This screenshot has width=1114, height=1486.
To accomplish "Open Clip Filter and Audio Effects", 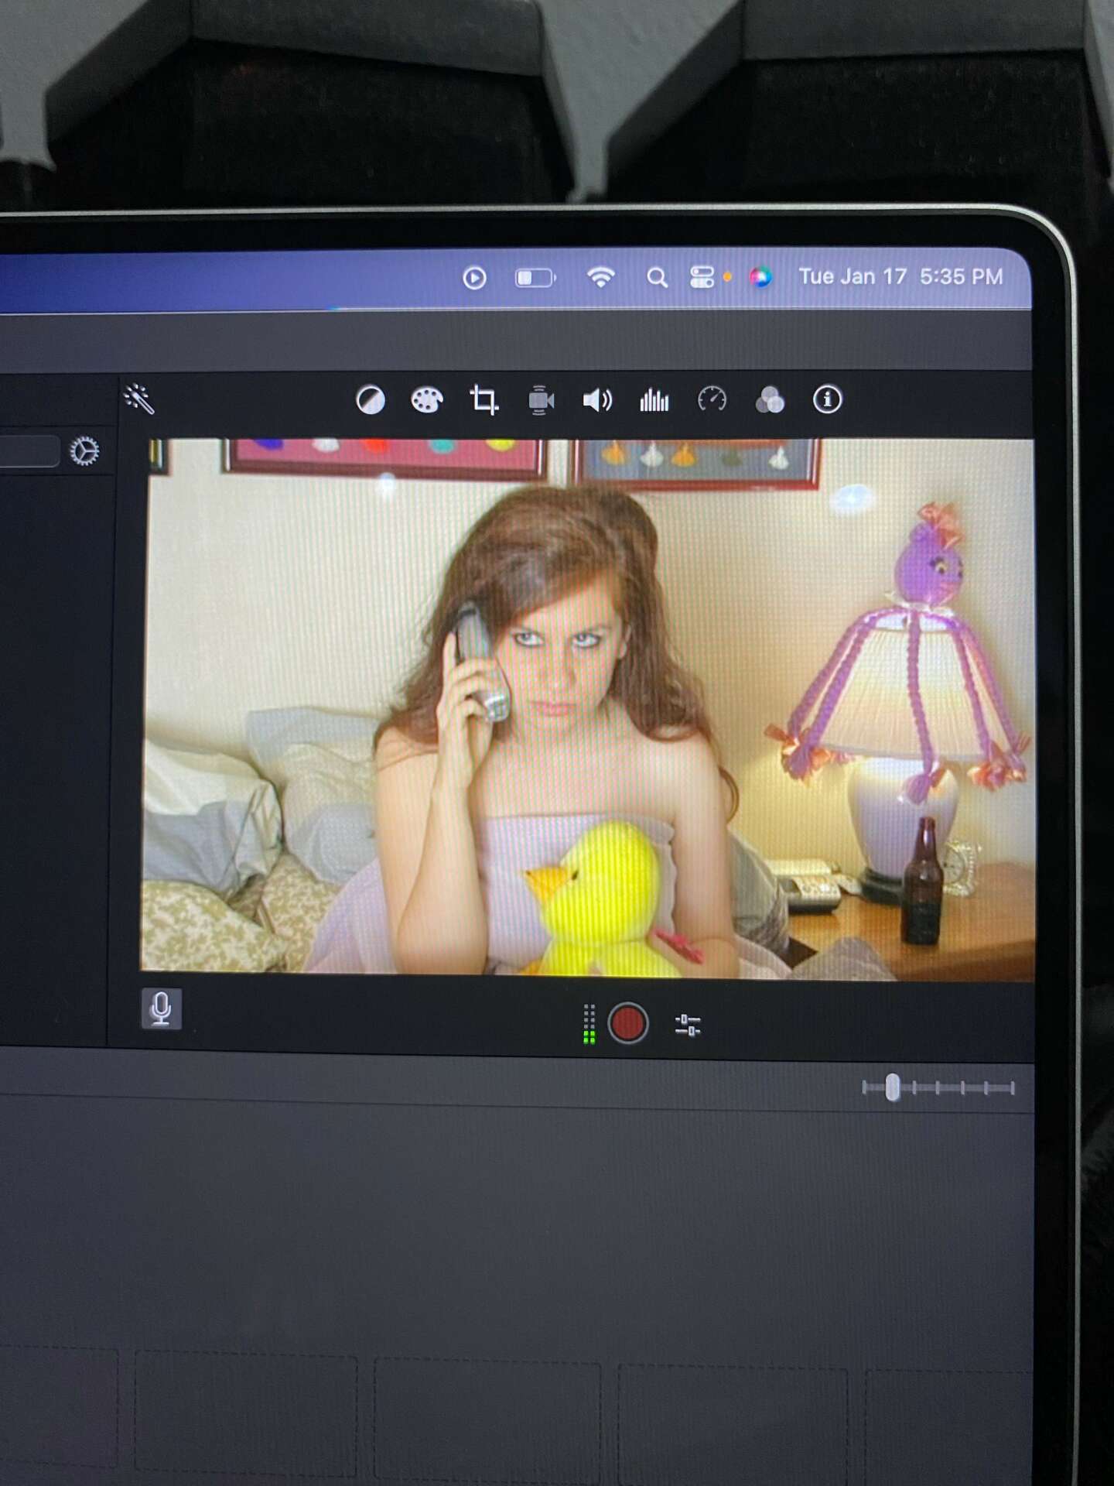I will point(770,400).
